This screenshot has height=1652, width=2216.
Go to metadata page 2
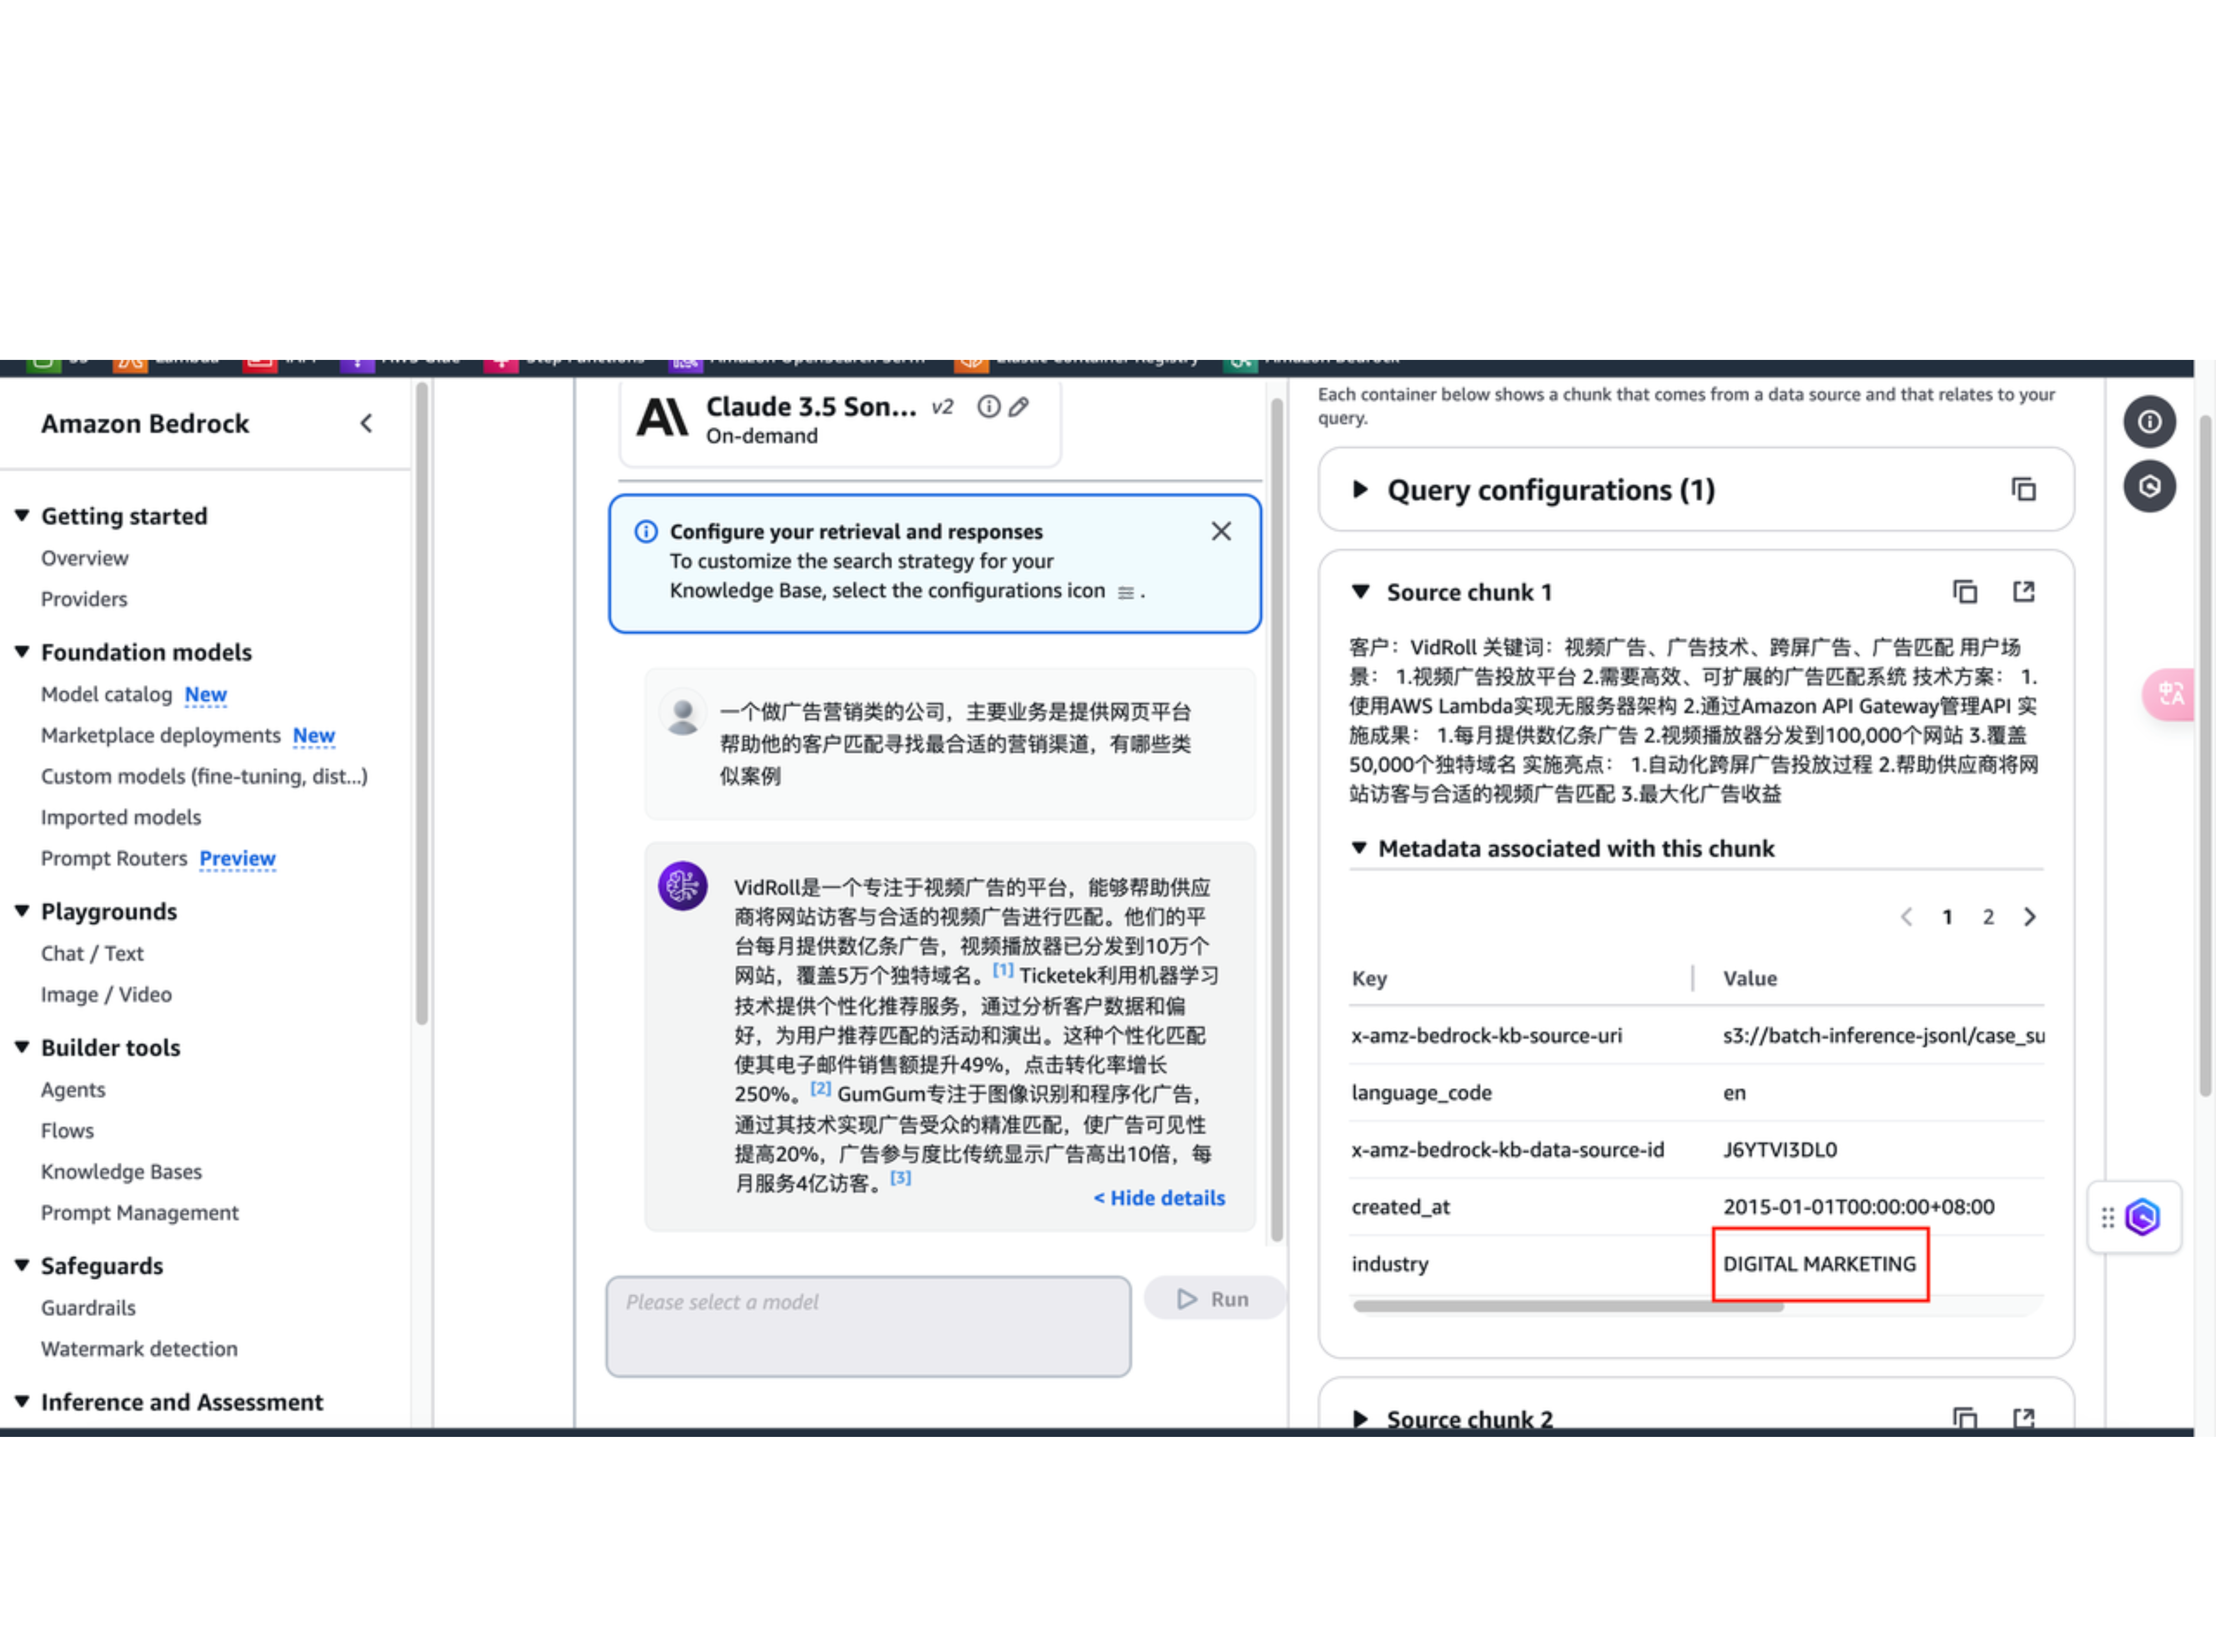(x=1988, y=917)
